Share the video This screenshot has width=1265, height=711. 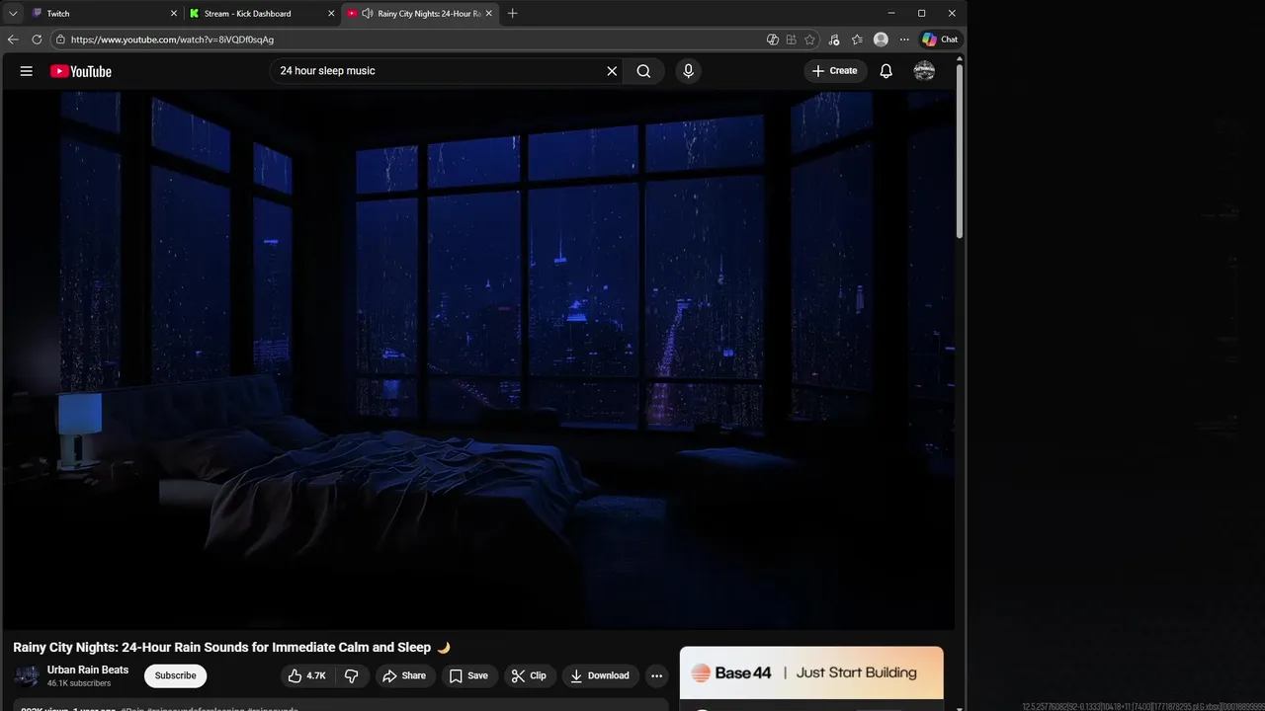tap(404, 675)
